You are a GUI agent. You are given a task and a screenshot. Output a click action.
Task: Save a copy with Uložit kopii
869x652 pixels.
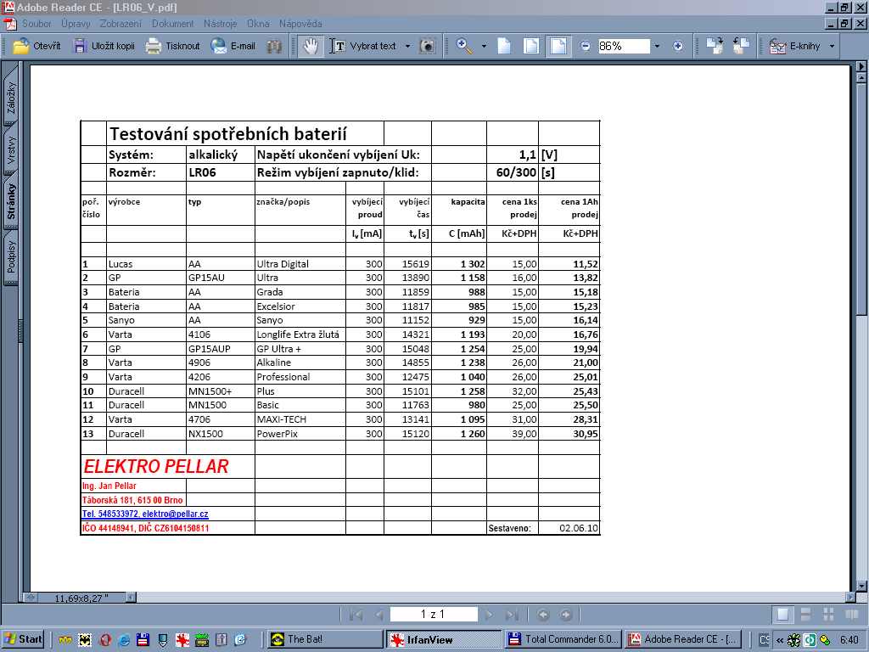pyautogui.click(x=104, y=46)
